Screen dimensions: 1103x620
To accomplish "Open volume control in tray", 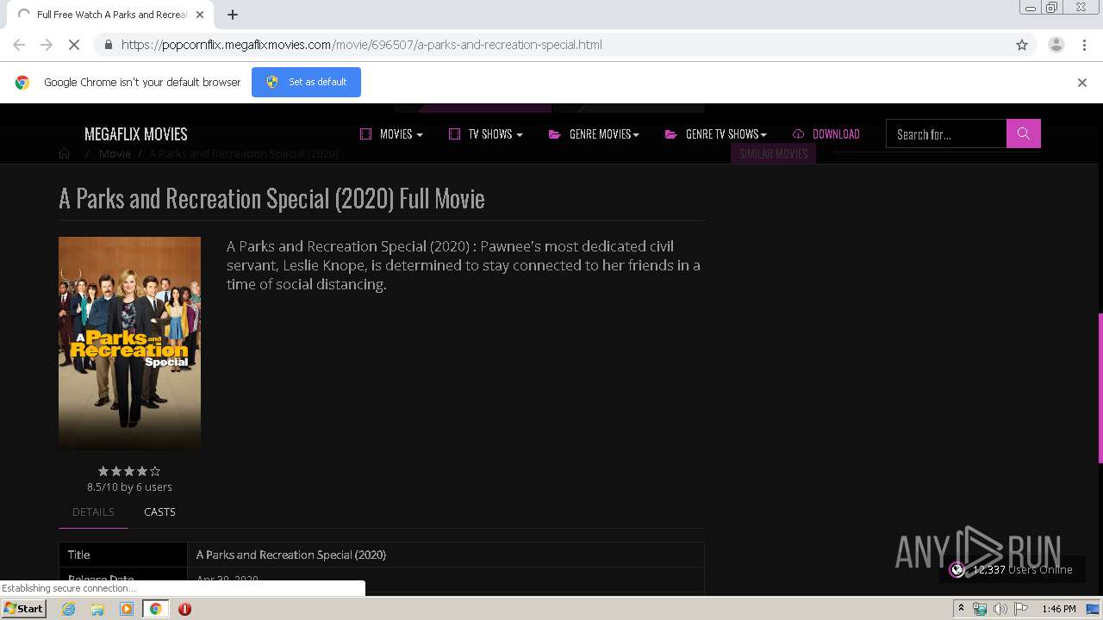I will (1000, 609).
